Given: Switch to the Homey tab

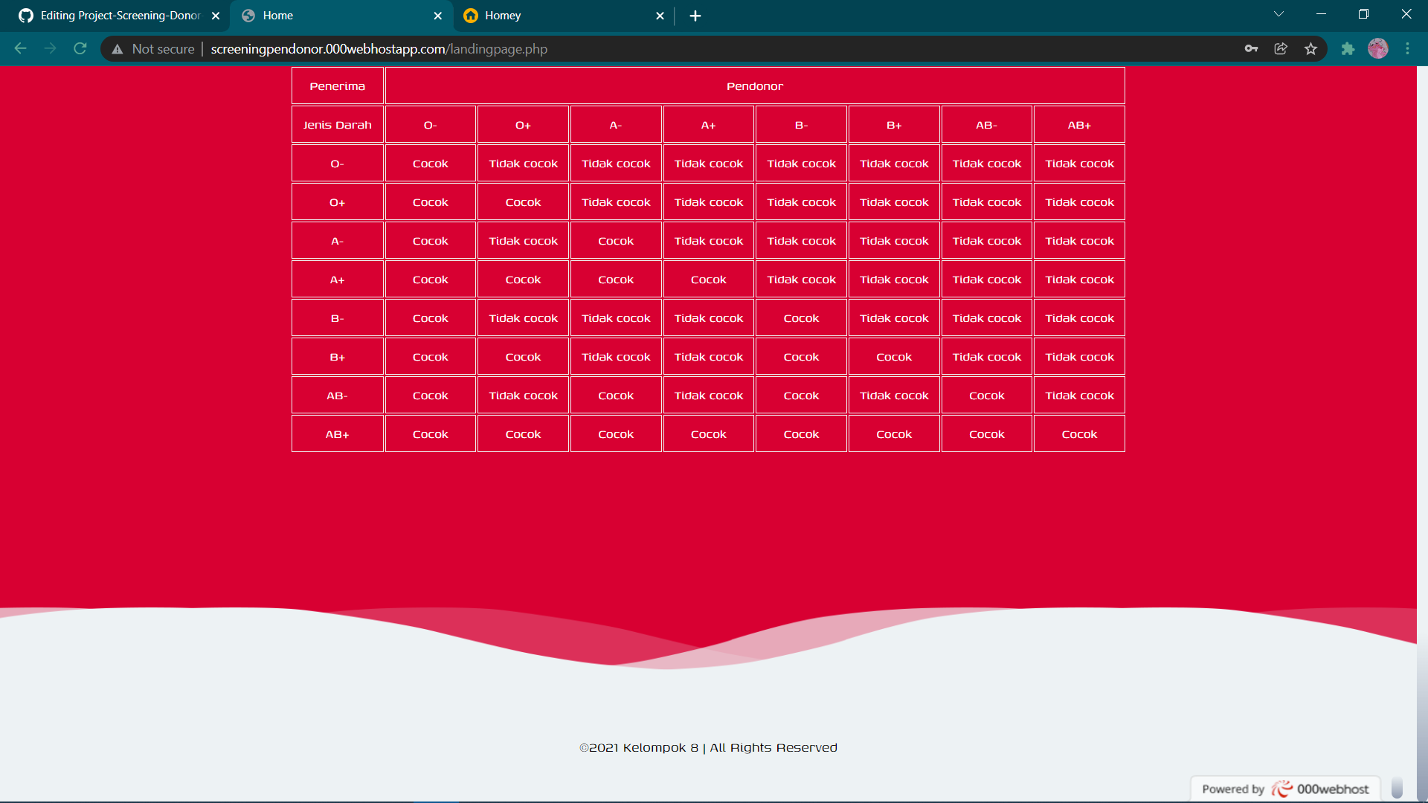Looking at the screenshot, I should tap(564, 16).
